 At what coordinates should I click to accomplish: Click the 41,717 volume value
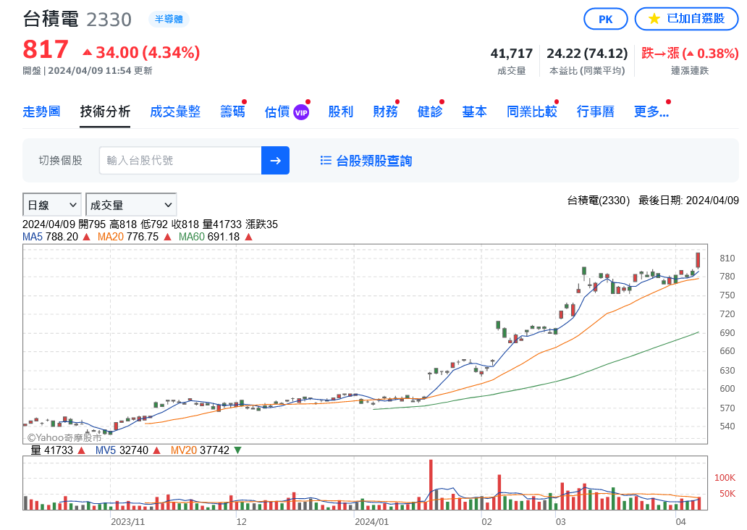coord(512,54)
